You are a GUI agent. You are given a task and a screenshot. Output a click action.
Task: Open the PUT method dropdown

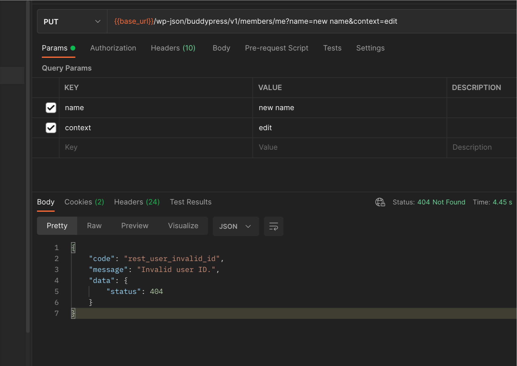point(72,22)
